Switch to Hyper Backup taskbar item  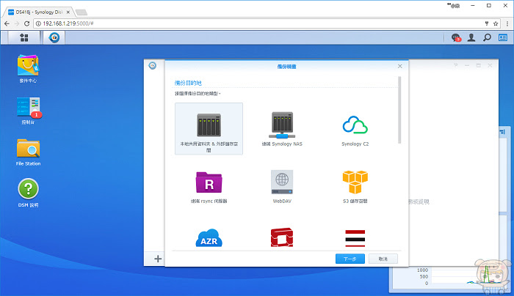click(x=54, y=37)
